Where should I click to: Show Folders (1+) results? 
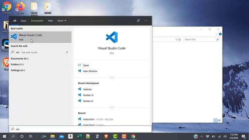click(17, 65)
